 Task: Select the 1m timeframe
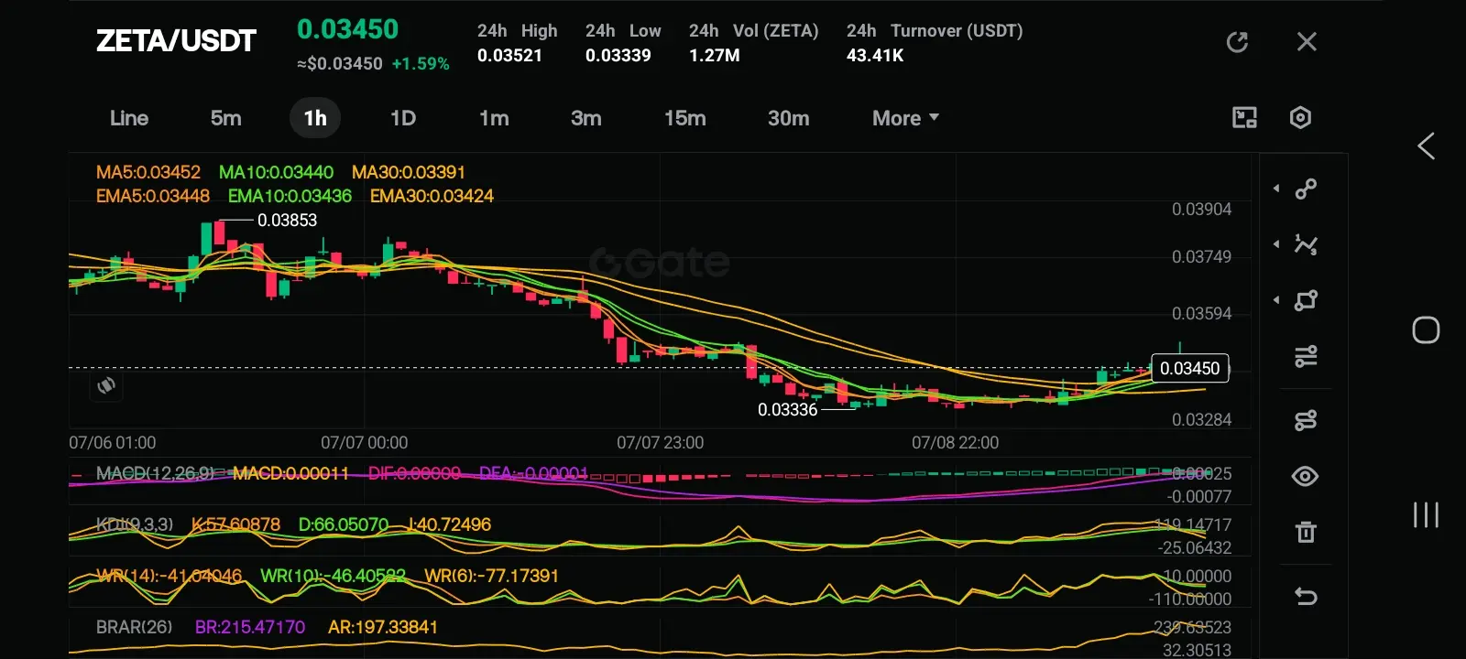494,118
